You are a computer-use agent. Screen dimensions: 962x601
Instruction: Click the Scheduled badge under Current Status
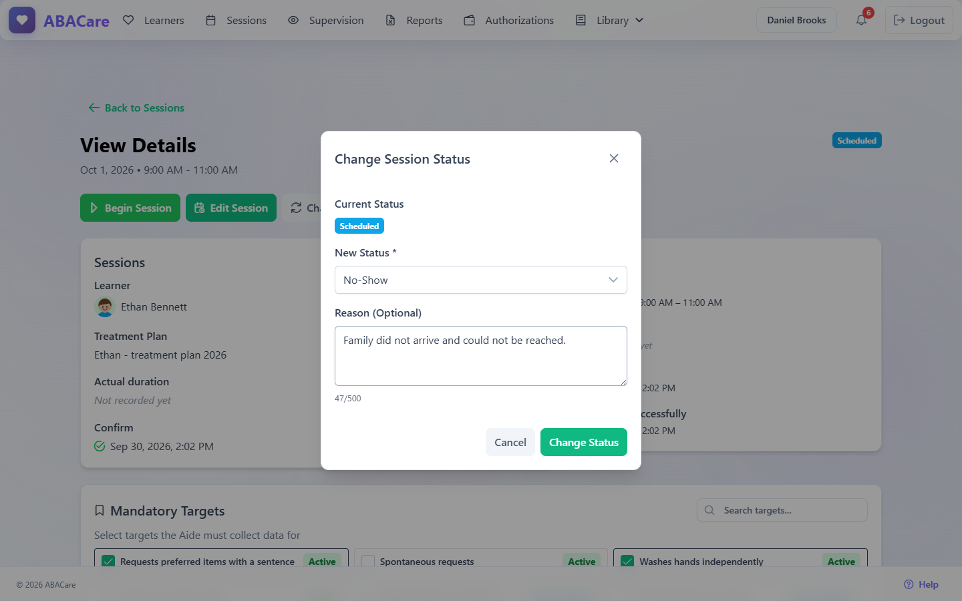coord(359,226)
